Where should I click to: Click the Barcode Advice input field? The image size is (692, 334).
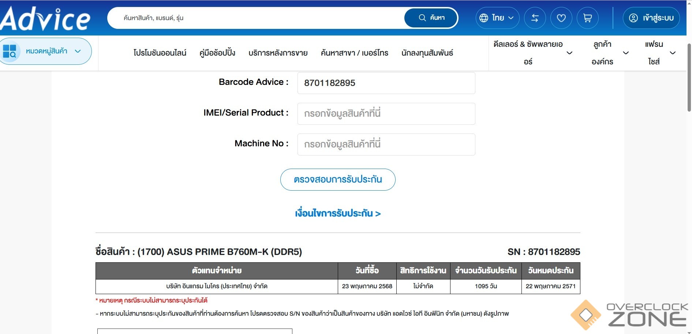[386, 83]
